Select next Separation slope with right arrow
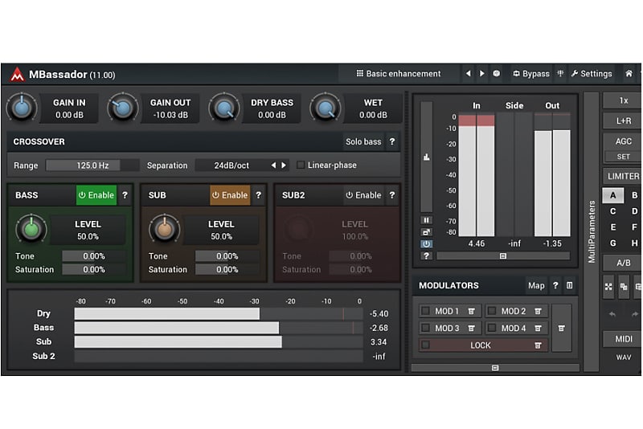The height and width of the screenshot is (429, 643). [x=284, y=165]
